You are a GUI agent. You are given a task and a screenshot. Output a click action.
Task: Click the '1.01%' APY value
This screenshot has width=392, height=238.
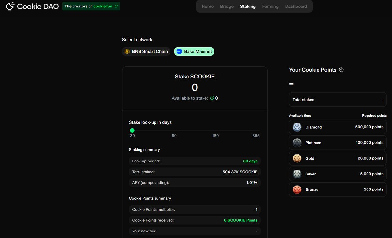click(252, 183)
